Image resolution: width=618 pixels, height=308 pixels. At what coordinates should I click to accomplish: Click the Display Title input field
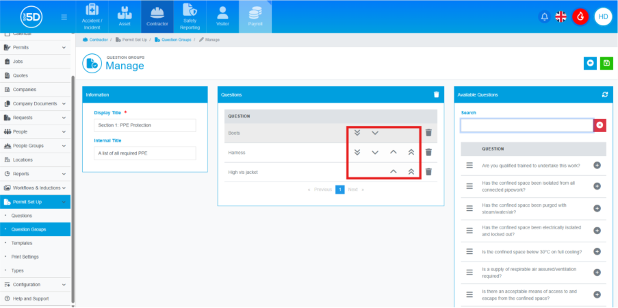tap(144, 125)
